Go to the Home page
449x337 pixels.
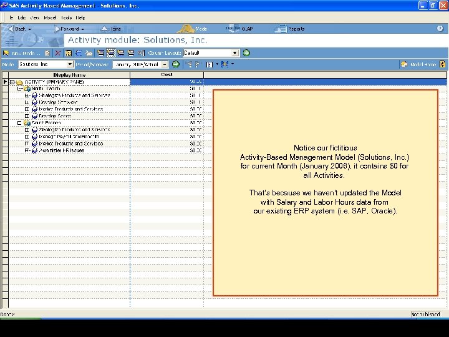click(x=112, y=29)
